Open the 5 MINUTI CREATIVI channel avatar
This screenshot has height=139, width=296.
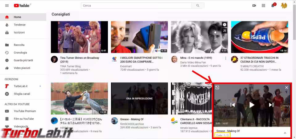(234, 59)
